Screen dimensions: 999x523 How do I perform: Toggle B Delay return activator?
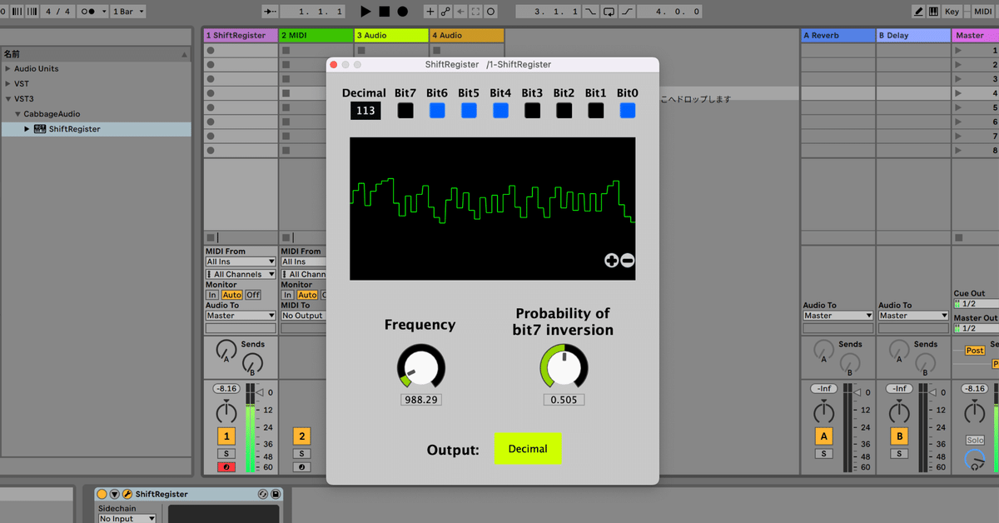tap(899, 436)
